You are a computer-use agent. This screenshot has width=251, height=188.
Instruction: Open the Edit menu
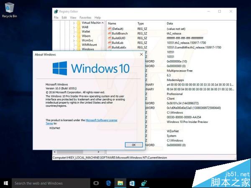pos(64,18)
